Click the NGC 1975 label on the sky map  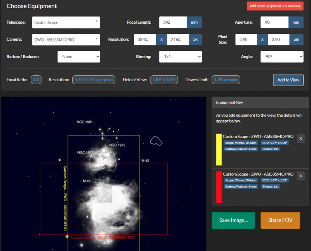[117, 145]
